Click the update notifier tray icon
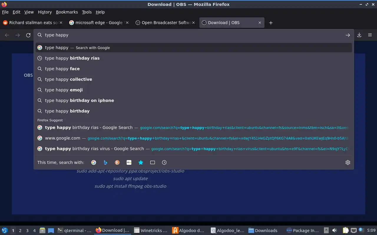Screen dimensions: 377x235 pyautogui.click(x=361, y=230)
